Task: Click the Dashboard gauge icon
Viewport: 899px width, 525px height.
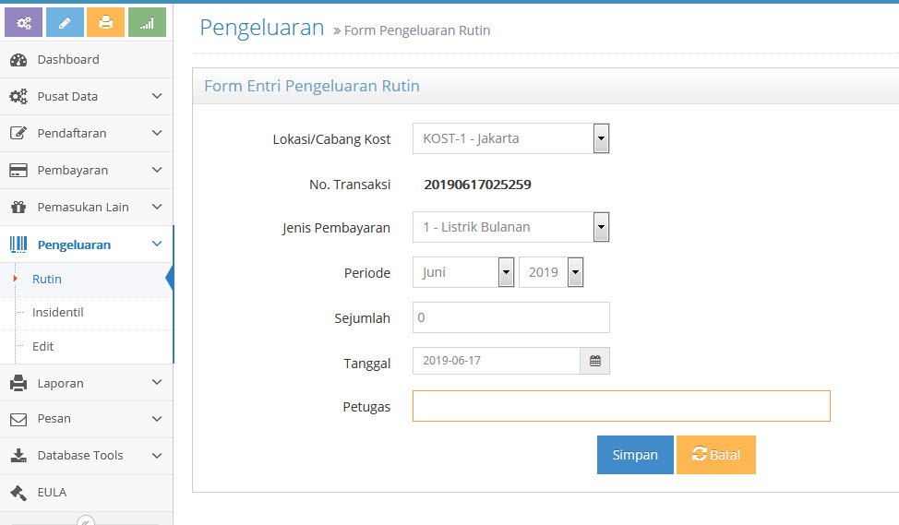Action: coord(18,60)
